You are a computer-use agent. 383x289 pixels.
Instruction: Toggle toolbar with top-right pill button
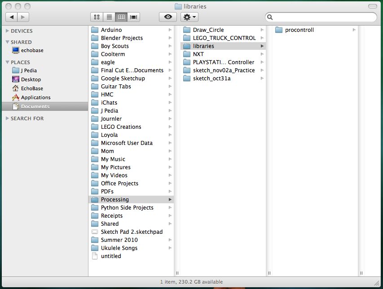click(372, 6)
